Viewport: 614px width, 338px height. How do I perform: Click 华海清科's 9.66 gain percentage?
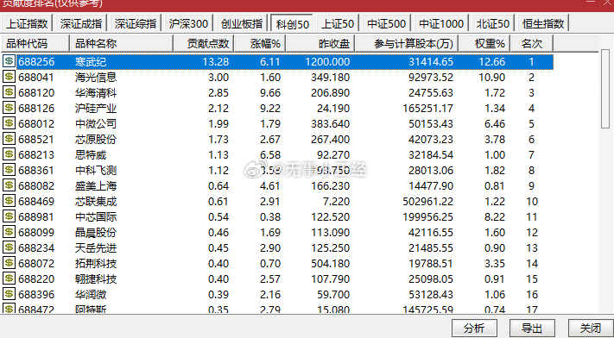point(270,93)
